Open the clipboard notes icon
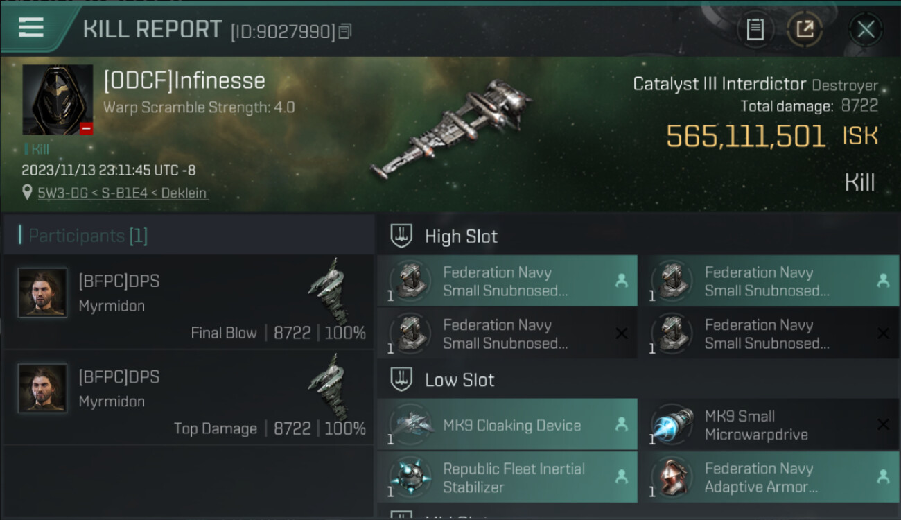 tap(755, 30)
